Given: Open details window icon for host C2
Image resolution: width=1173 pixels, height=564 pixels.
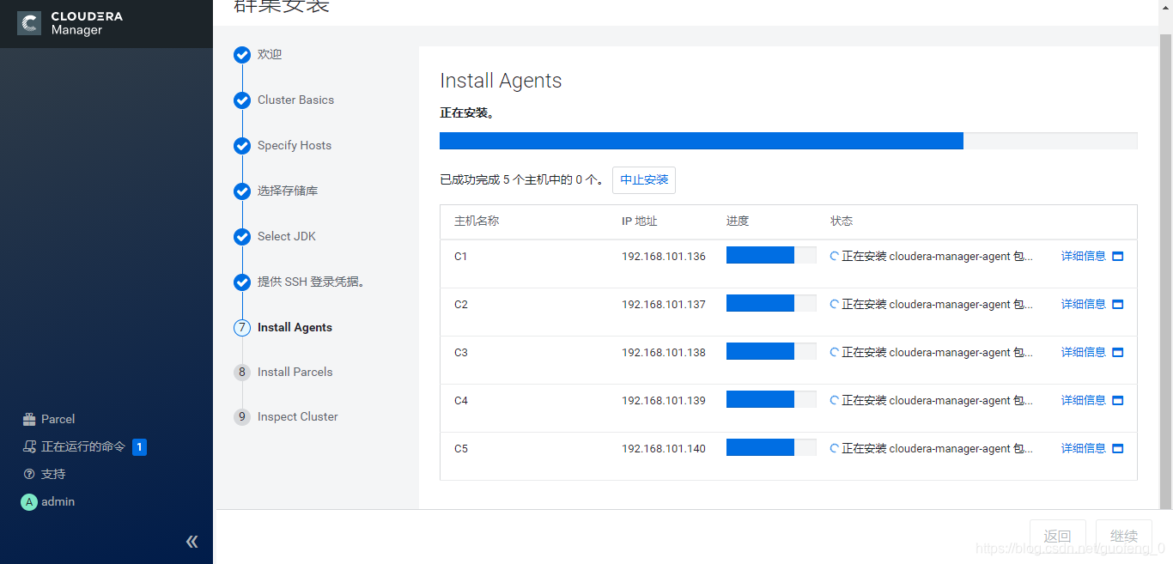Looking at the screenshot, I should pyautogui.click(x=1117, y=304).
